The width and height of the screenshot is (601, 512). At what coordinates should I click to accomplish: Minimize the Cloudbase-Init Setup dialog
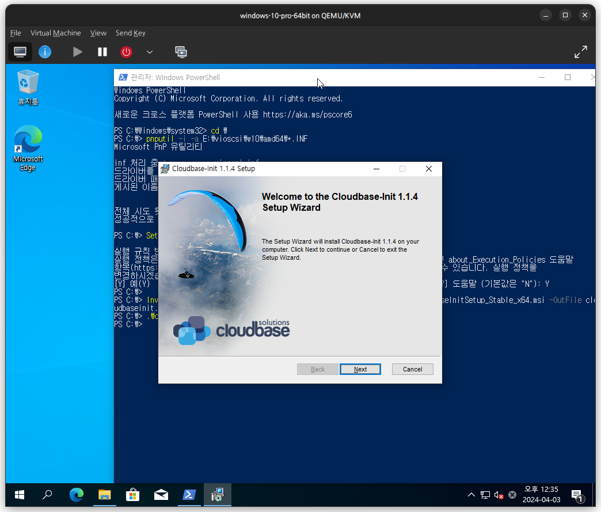point(376,169)
